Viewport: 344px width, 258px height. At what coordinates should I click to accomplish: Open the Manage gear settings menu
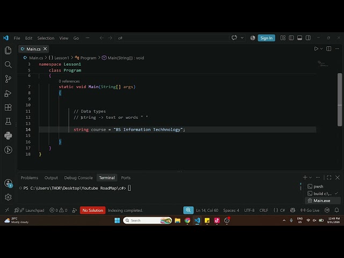tap(8, 197)
